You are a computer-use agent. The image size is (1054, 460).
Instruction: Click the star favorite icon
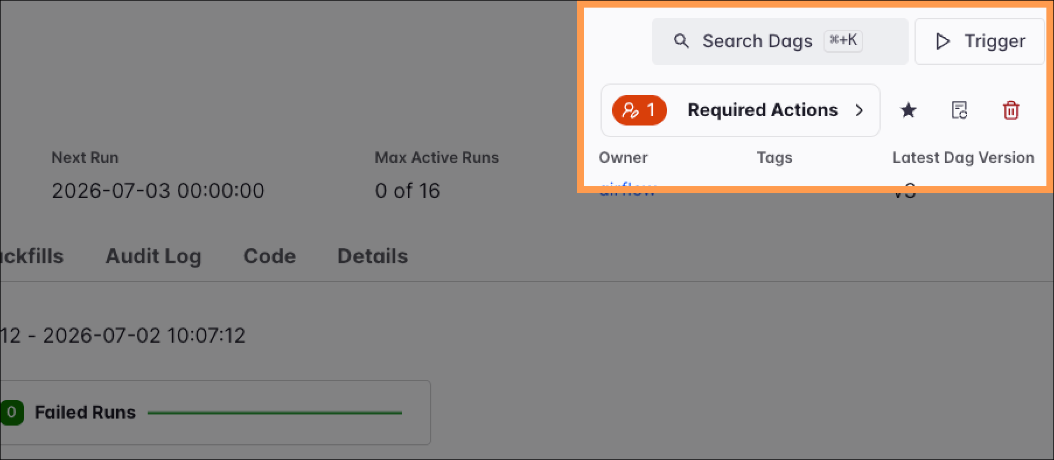908,110
